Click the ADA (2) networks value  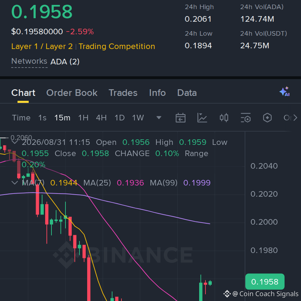click(65, 62)
